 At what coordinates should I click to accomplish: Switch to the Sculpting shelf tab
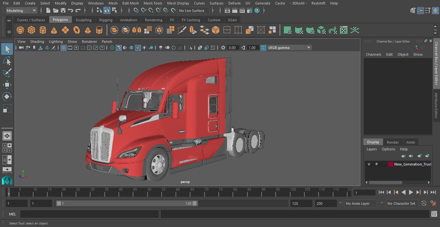click(x=83, y=20)
